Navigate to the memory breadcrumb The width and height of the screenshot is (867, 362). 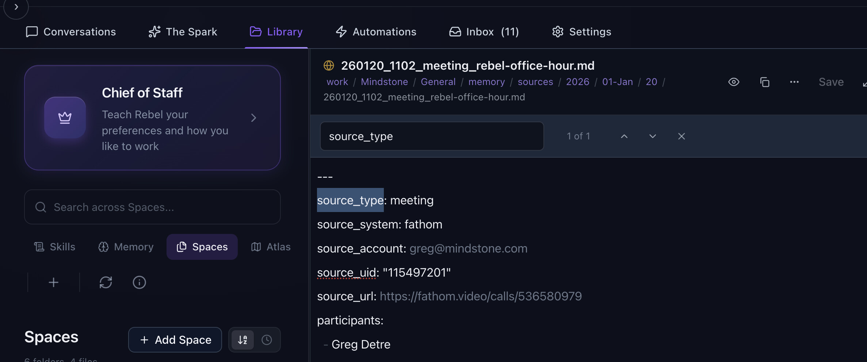pyautogui.click(x=486, y=82)
